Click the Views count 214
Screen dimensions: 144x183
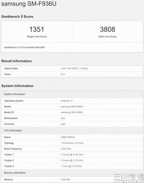pos(63,74)
